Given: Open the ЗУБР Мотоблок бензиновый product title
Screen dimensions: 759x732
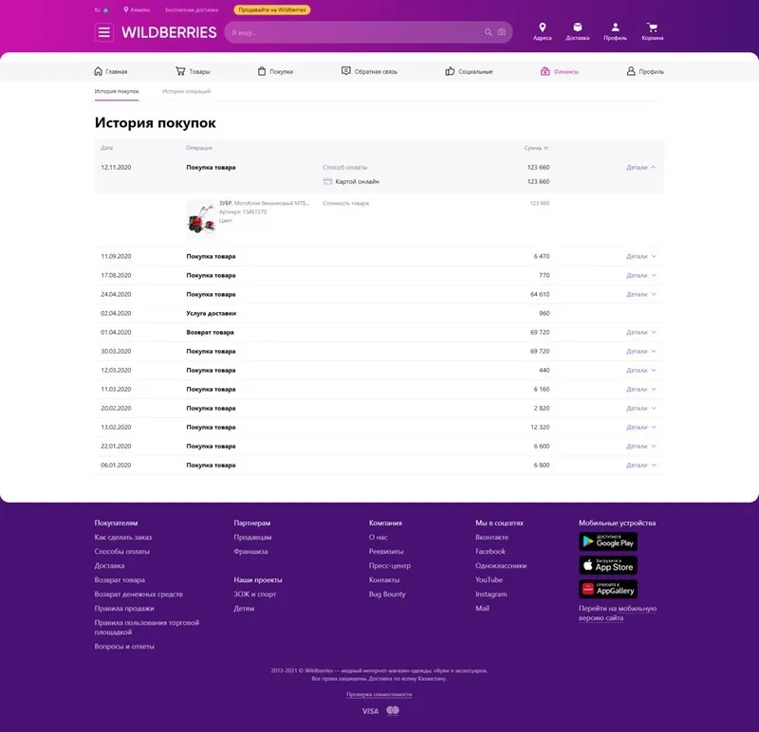Looking at the screenshot, I should click(265, 203).
